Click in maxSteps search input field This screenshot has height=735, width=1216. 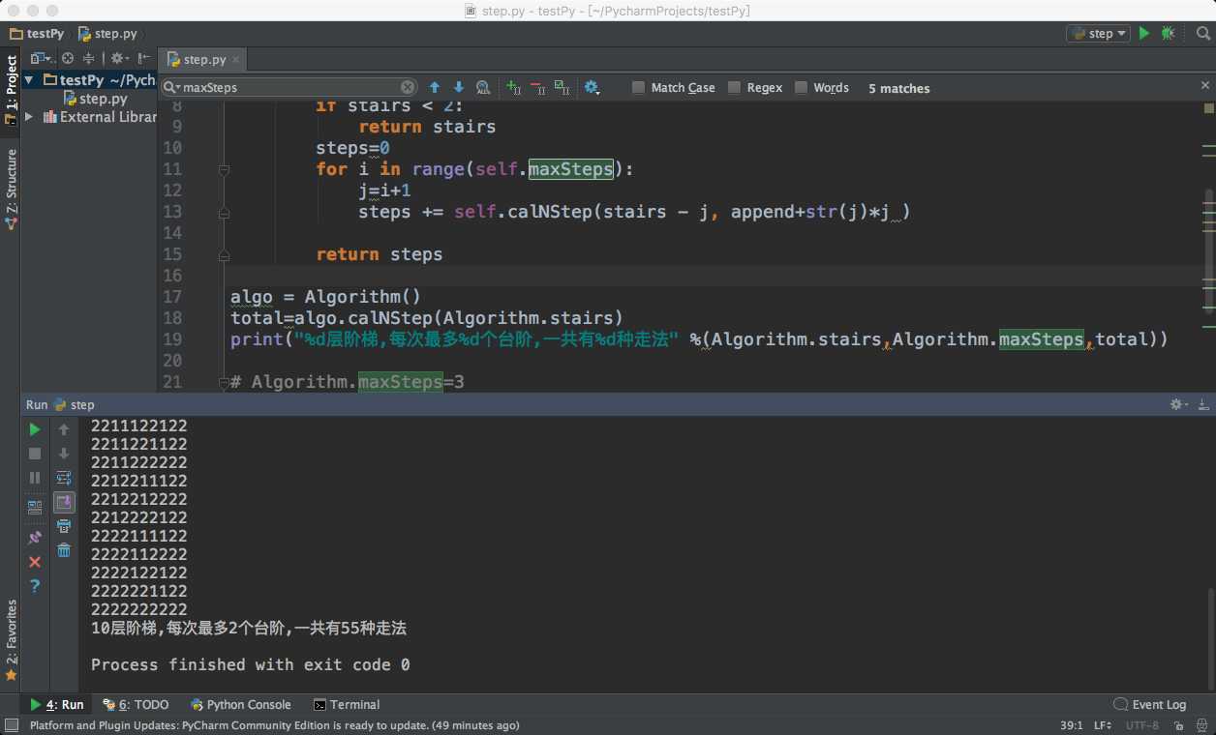[290, 87]
